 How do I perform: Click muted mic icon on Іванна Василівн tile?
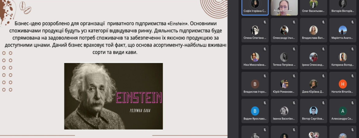pyautogui.click(x=294, y=103)
